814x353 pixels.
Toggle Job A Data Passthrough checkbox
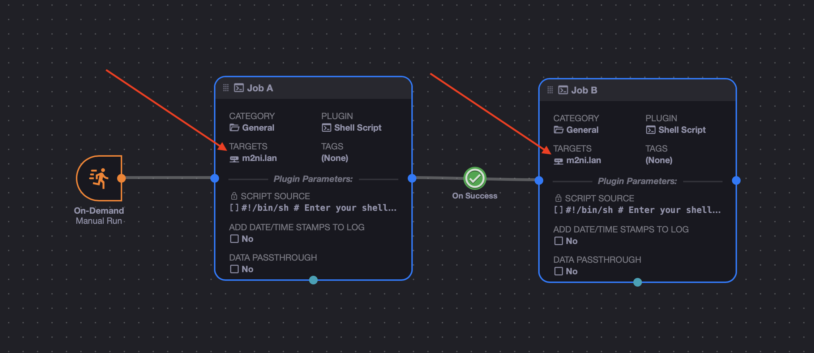234,269
